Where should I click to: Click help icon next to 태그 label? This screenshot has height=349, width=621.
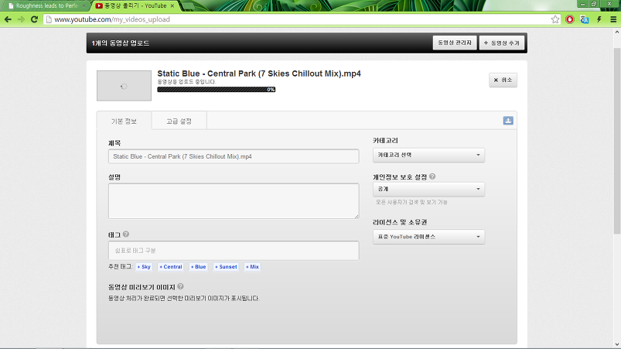[126, 234]
